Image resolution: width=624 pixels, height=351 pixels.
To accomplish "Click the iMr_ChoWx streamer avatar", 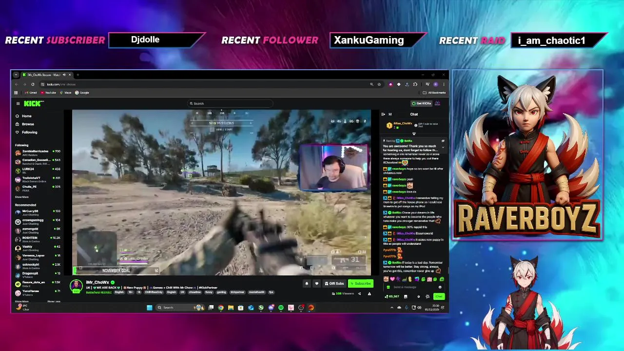I will pos(76,286).
